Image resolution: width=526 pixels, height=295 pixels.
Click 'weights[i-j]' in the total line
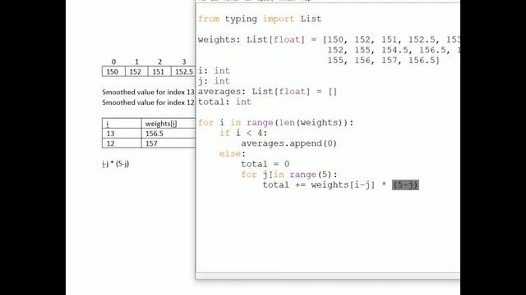tap(343, 185)
